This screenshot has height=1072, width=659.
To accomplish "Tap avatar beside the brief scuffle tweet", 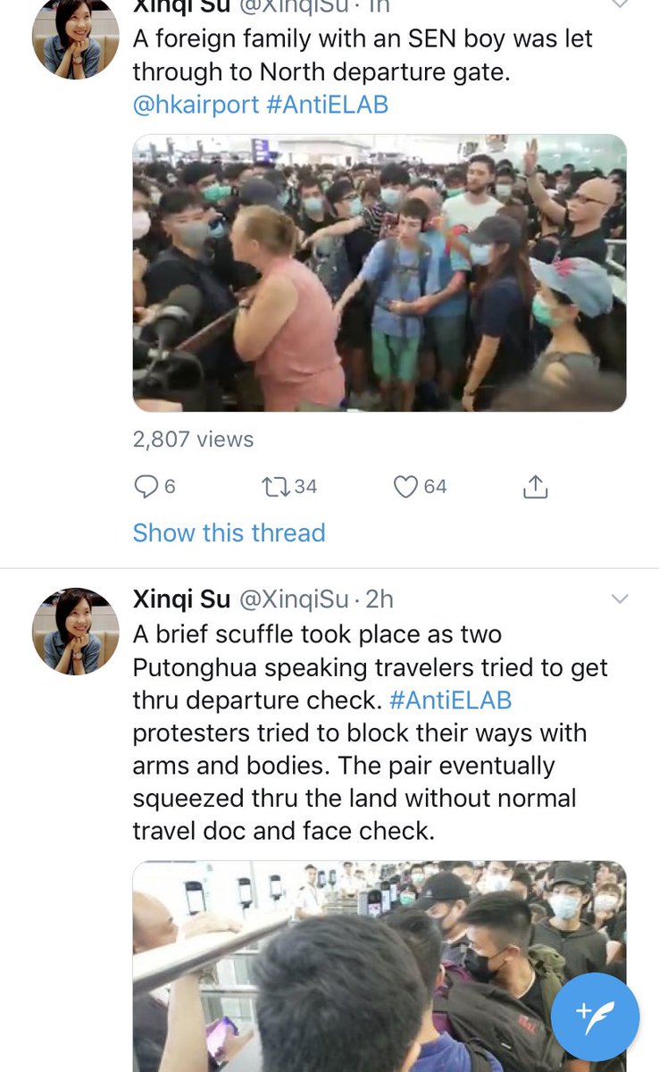I will tap(75, 631).
